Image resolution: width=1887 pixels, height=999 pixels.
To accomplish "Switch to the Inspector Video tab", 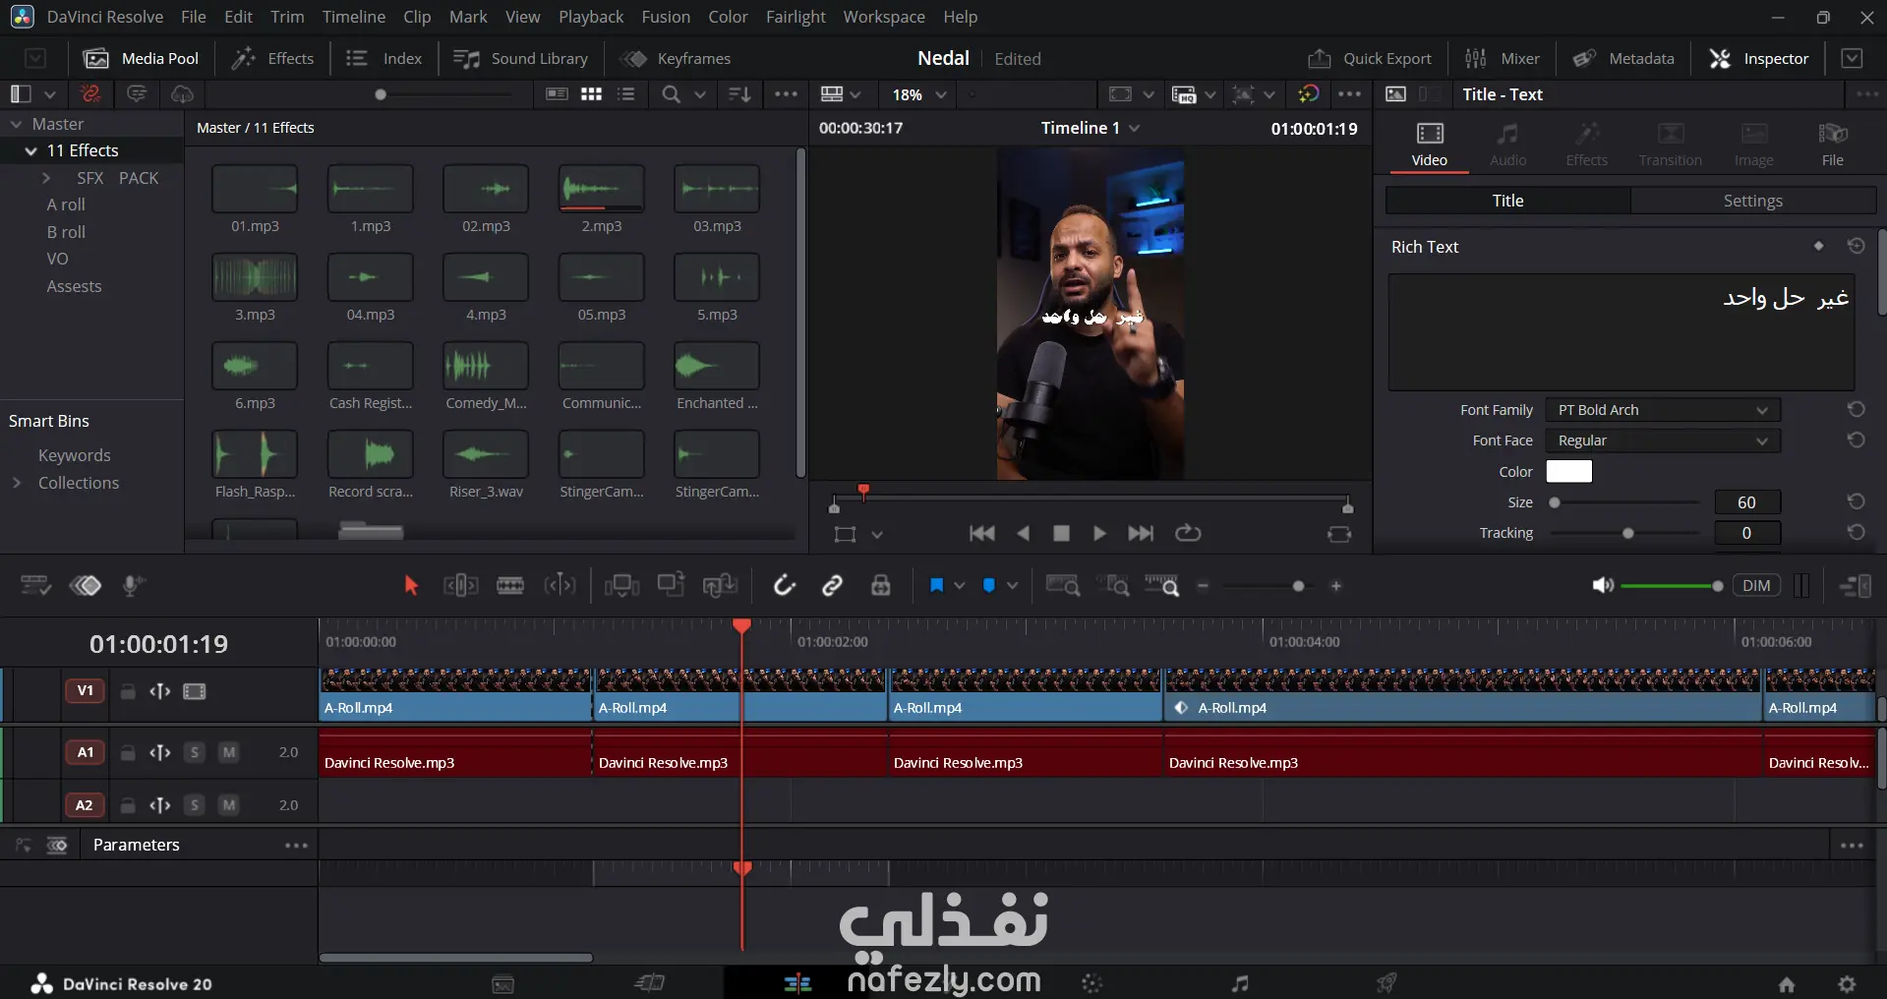I will [1429, 145].
